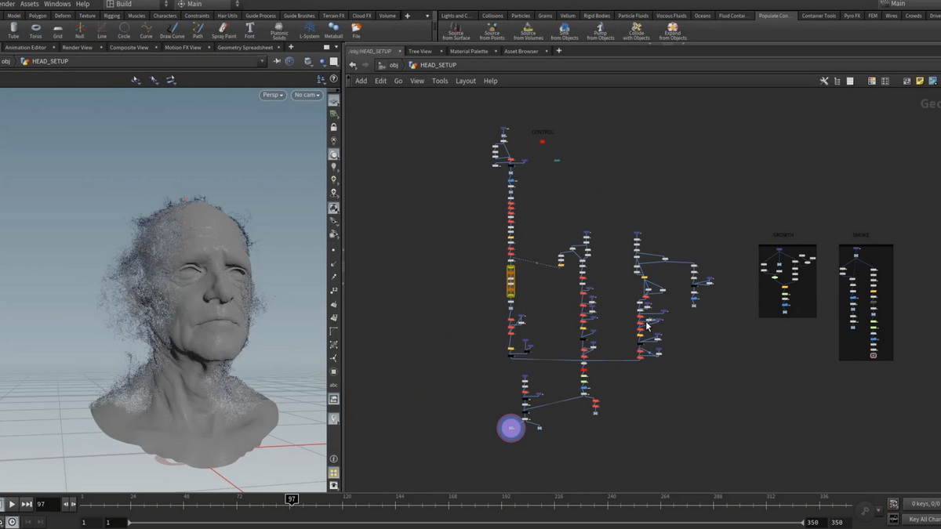Toggle the viewport light bulb display option
Viewport: 941px width, 529px height.
click(334, 167)
